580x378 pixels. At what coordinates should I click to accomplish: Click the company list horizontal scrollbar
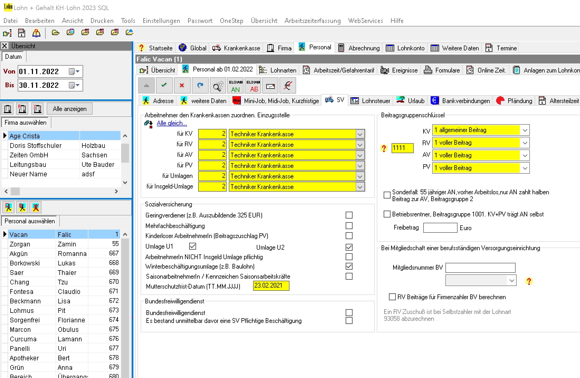point(61,191)
